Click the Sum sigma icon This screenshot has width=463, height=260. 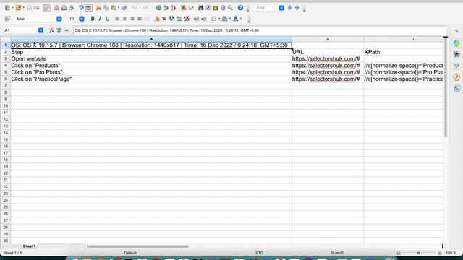59,30
